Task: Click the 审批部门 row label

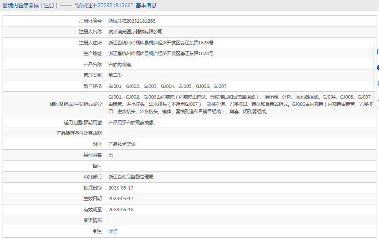Action: pos(92,177)
